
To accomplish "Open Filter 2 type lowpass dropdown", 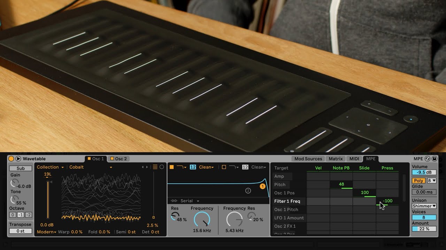I will [234, 167].
